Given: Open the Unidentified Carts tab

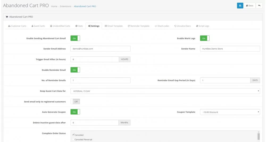Looking at the screenshot, I should [x=60, y=26].
